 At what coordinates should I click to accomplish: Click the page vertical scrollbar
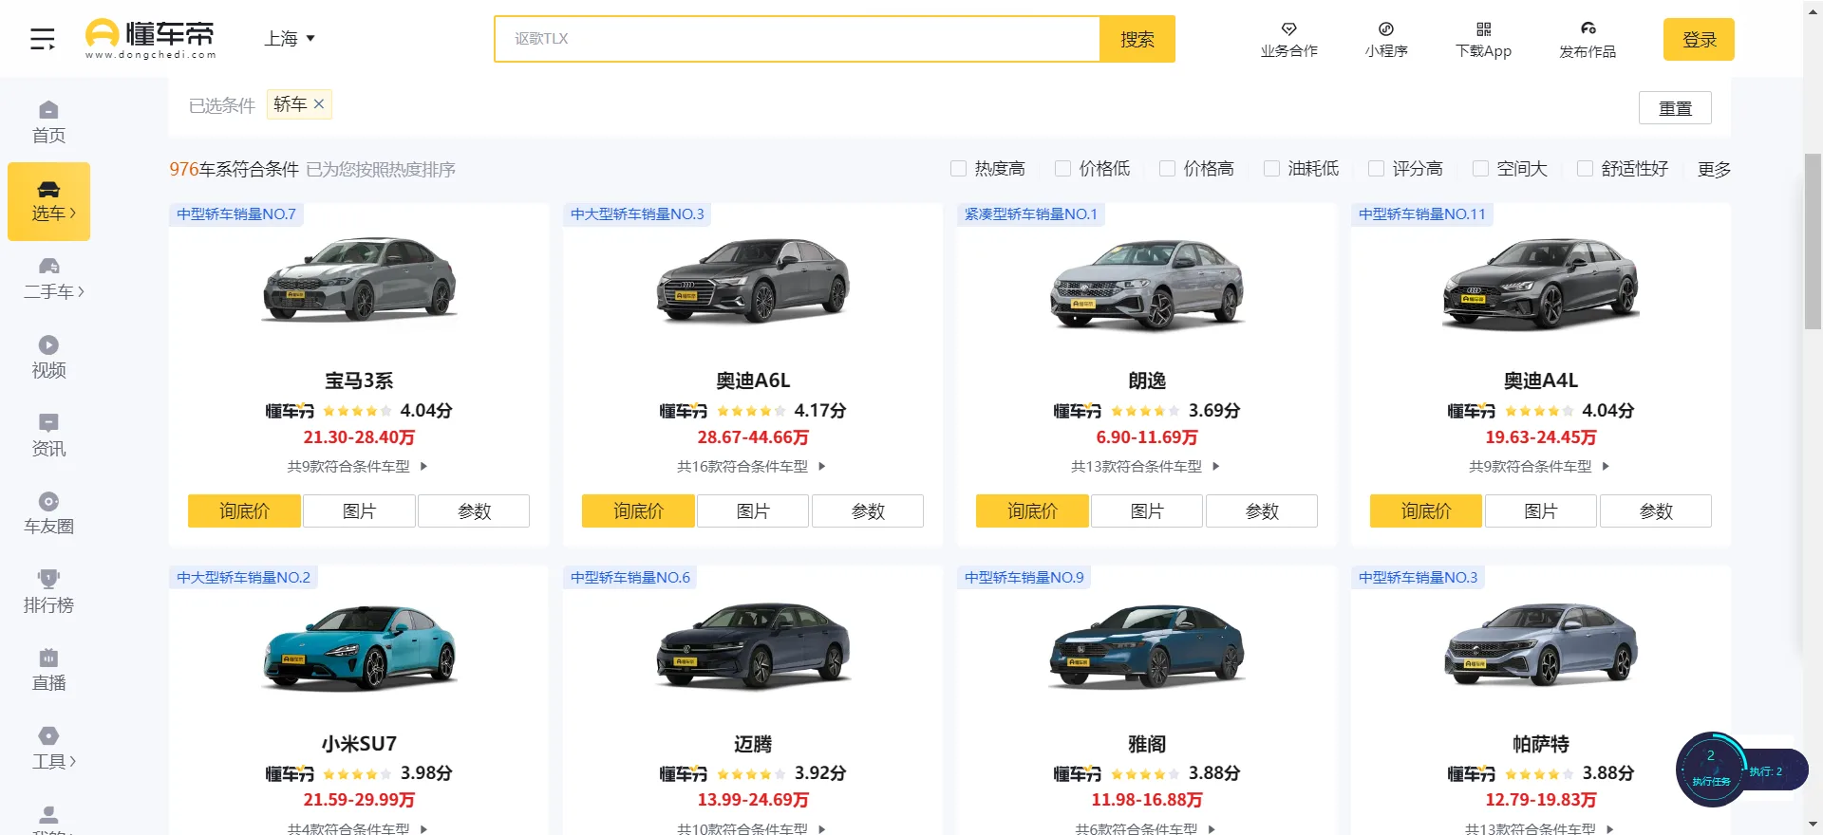[1813, 240]
